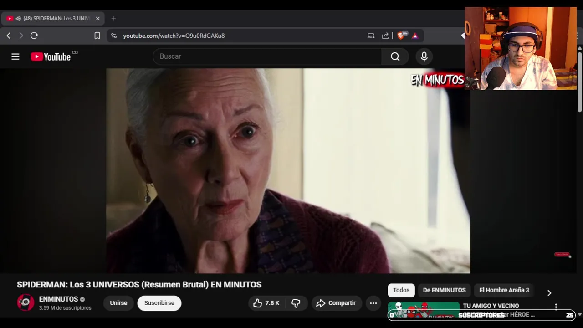Click the install/cast screen icon in address bar

click(x=371, y=36)
